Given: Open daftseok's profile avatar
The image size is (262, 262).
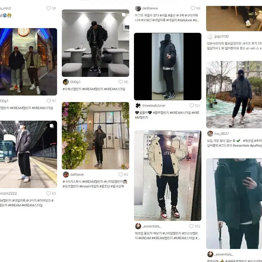Looking at the screenshot, I should coord(66,174).
